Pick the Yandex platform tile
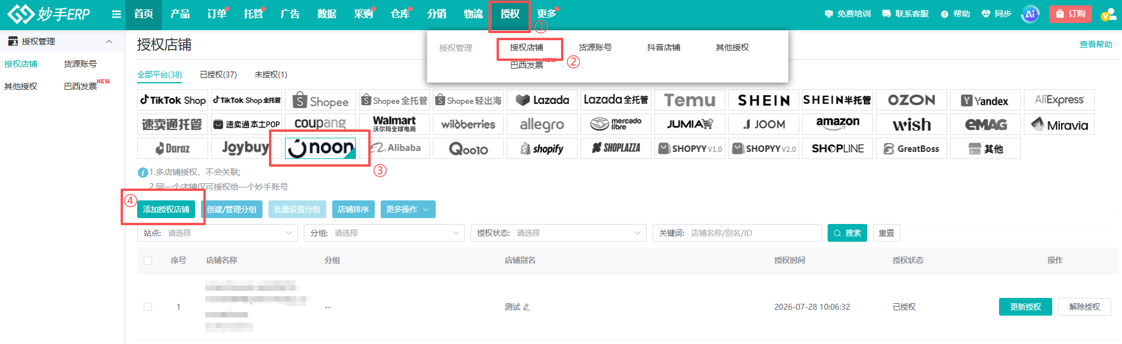This screenshot has width=1122, height=344. (x=985, y=100)
